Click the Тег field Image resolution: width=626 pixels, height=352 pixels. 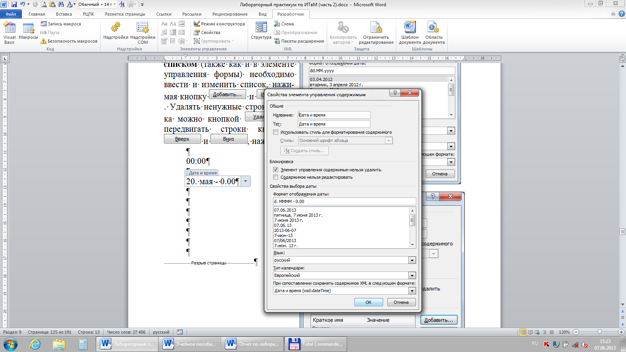click(x=334, y=124)
